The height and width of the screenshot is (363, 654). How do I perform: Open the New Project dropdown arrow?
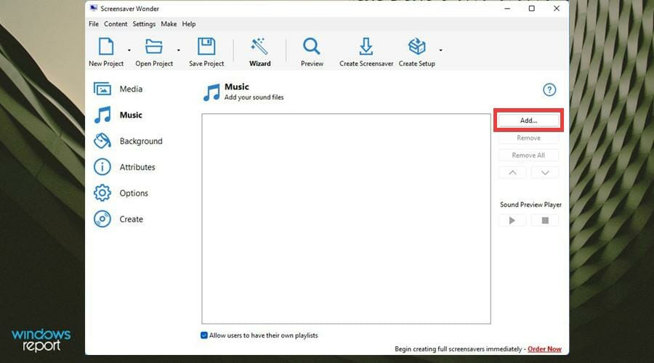(x=129, y=50)
